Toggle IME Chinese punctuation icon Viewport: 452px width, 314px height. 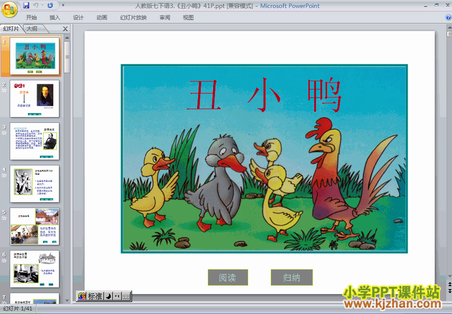pyautogui.click(x=117, y=296)
